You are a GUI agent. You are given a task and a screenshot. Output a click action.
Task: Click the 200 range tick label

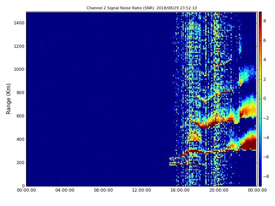click(x=20, y=162)
